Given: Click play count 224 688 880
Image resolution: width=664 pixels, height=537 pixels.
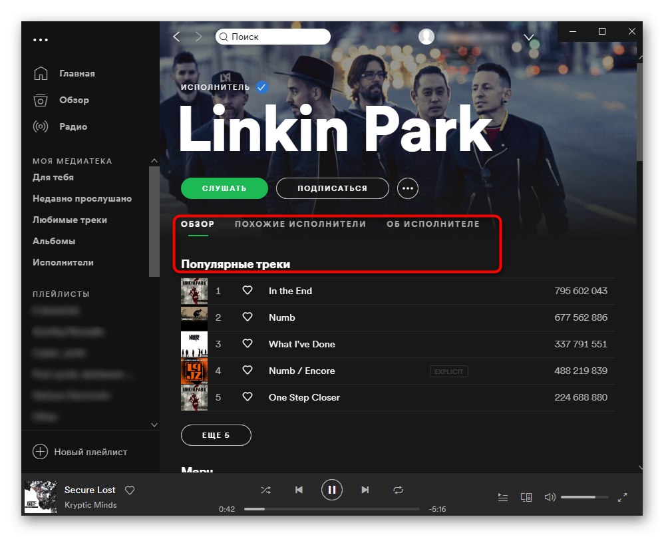Looking at the screenshot, I should click(581, 397).
